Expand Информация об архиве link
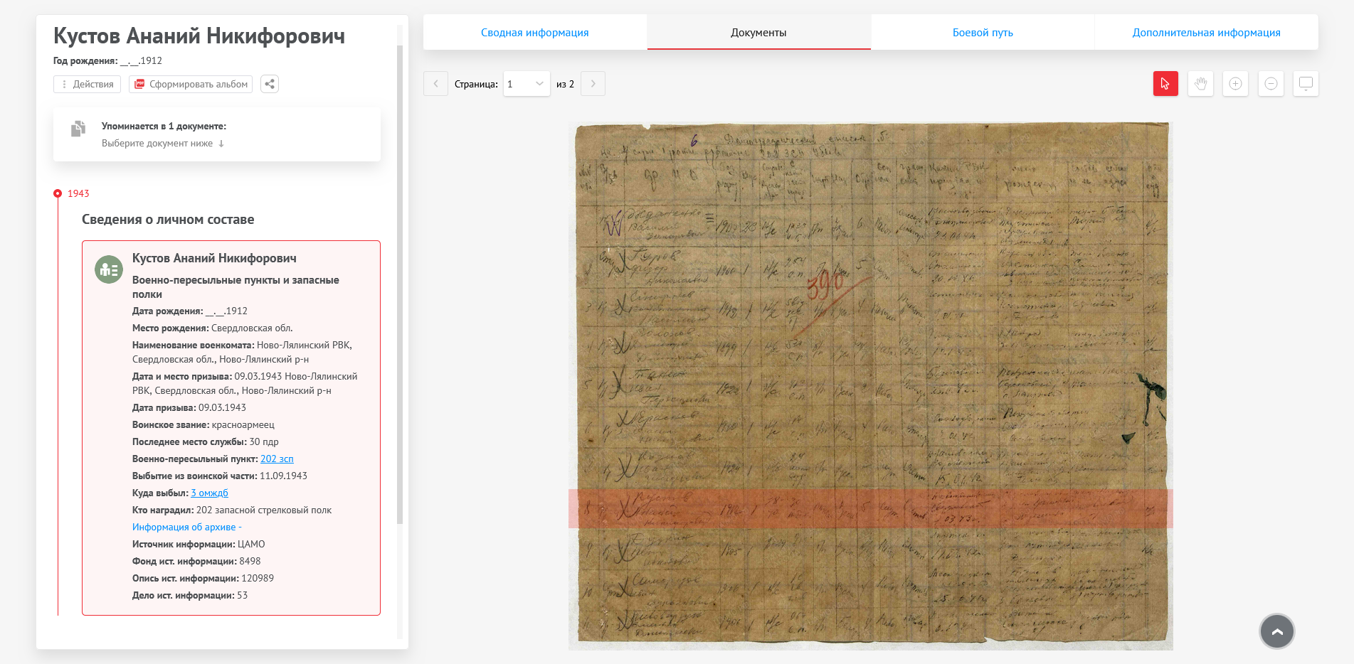The width and height of the screenshot is (1354, 664). (186, 528)
